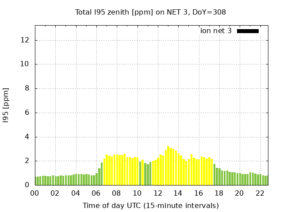
Task: Click the x-axis tick label "20"
Action: (x=239, y=193)
